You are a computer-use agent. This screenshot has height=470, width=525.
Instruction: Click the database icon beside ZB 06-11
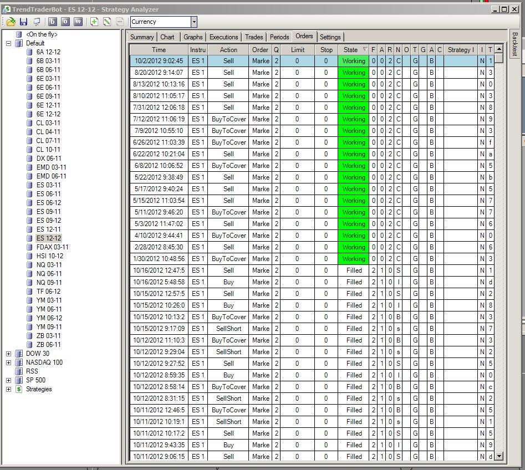coord(29,345)
